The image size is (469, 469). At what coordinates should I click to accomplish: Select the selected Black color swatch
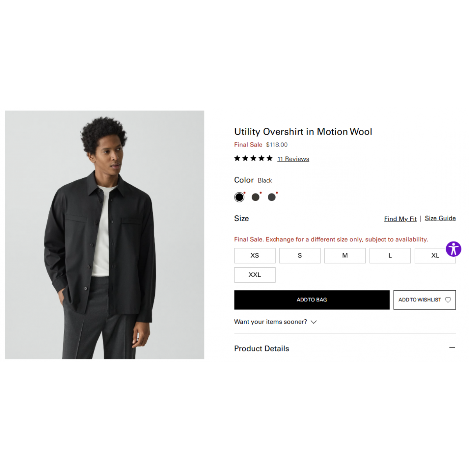(239, 197)
